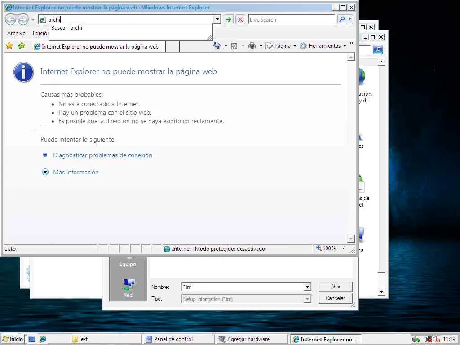The width and height of the screenshot is (460, 345).
Task: Click the Back navigation arrow
Action: click(11, 20)
